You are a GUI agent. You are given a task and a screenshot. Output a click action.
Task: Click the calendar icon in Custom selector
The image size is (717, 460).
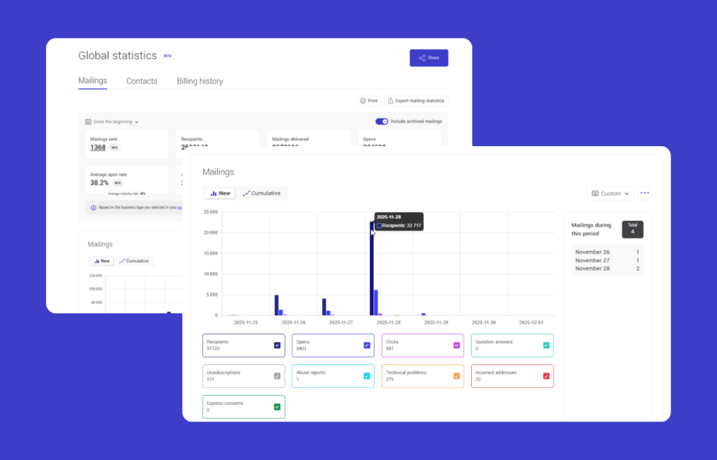coord(595,194)
